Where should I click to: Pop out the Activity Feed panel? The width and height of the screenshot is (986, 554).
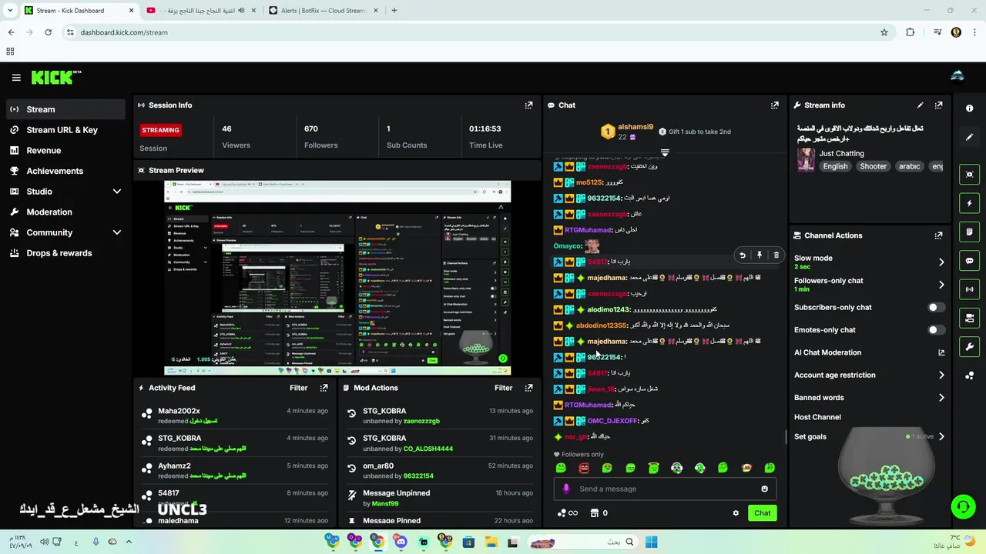tap(324, 388)
